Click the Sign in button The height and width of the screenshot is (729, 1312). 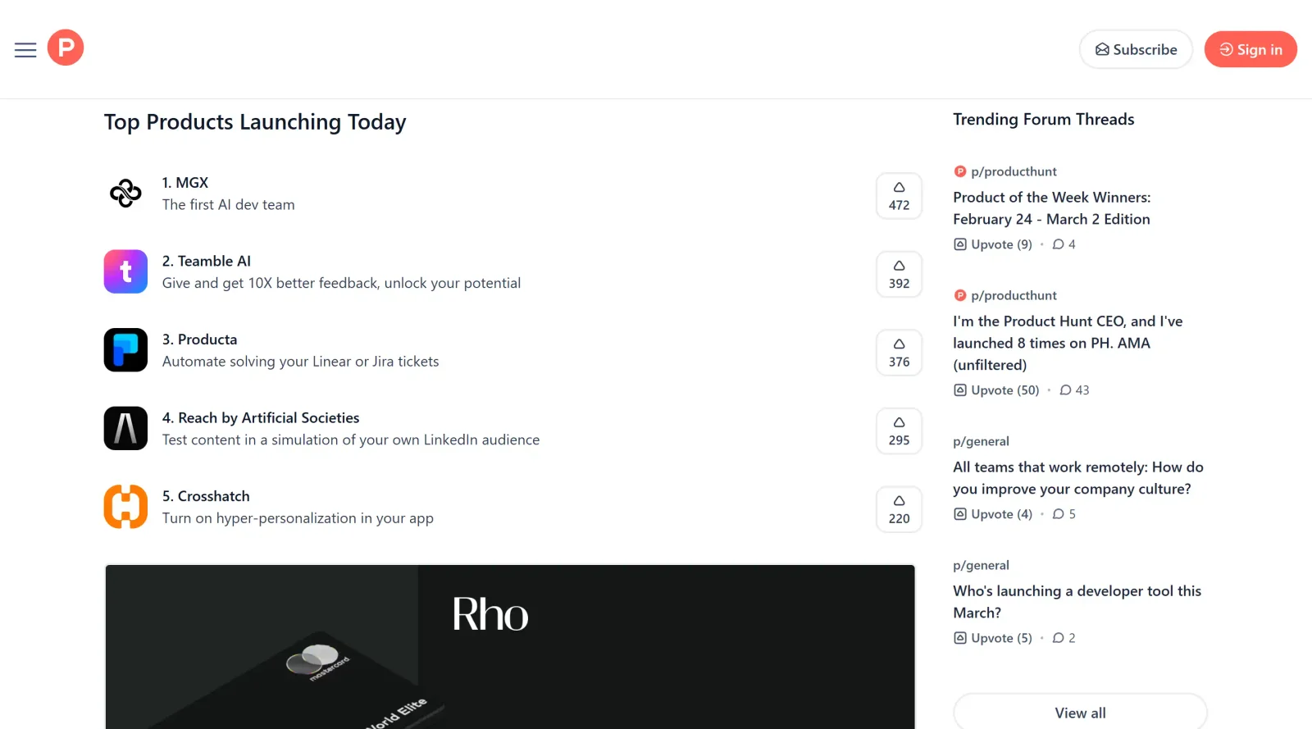(1250, 49)
